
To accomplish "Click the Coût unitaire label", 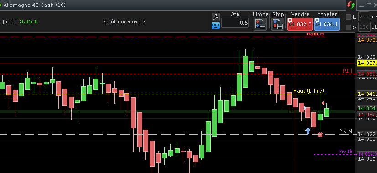I will [x=122, y=21].
